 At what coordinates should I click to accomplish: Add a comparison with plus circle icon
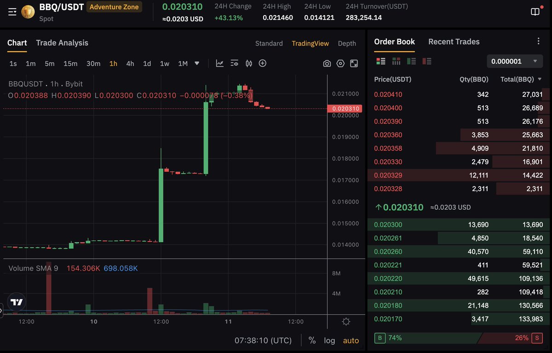click(x=263, y=64)
